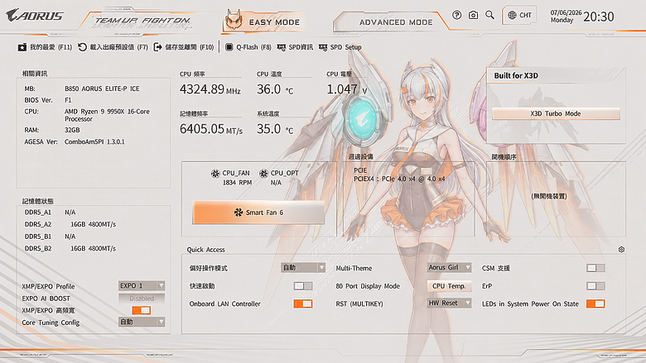Click the AORUS logo
The height and width of the screenshot is (363, 646).
[35, 16]
